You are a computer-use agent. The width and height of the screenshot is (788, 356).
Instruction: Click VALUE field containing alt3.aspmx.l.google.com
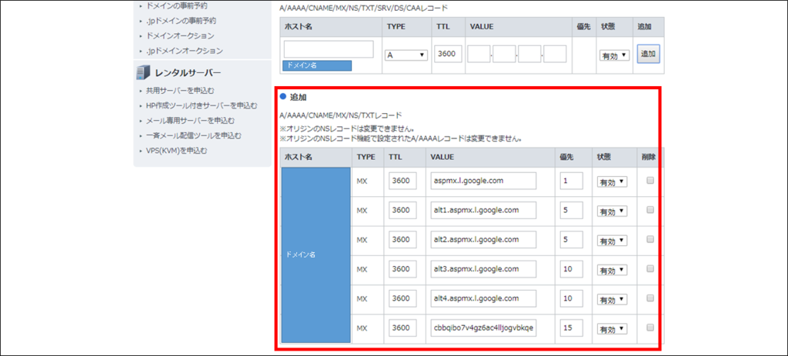[x=483, y=269]
